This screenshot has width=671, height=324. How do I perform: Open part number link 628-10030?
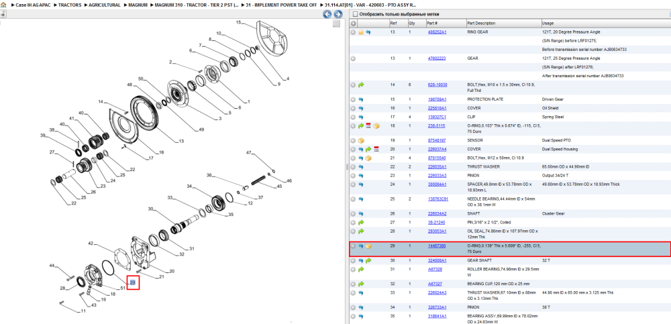(437, 85)
